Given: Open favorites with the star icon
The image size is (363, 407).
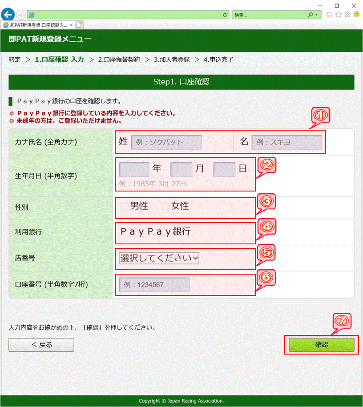Looking at the screenshot, I should click(339, 15).
